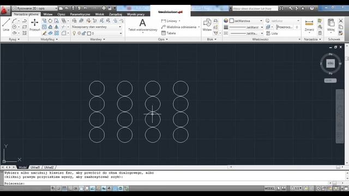Viewport: 349px width, 196px height.
Task: Toggle layer 0 light bulb on/off
Action: 74,33
